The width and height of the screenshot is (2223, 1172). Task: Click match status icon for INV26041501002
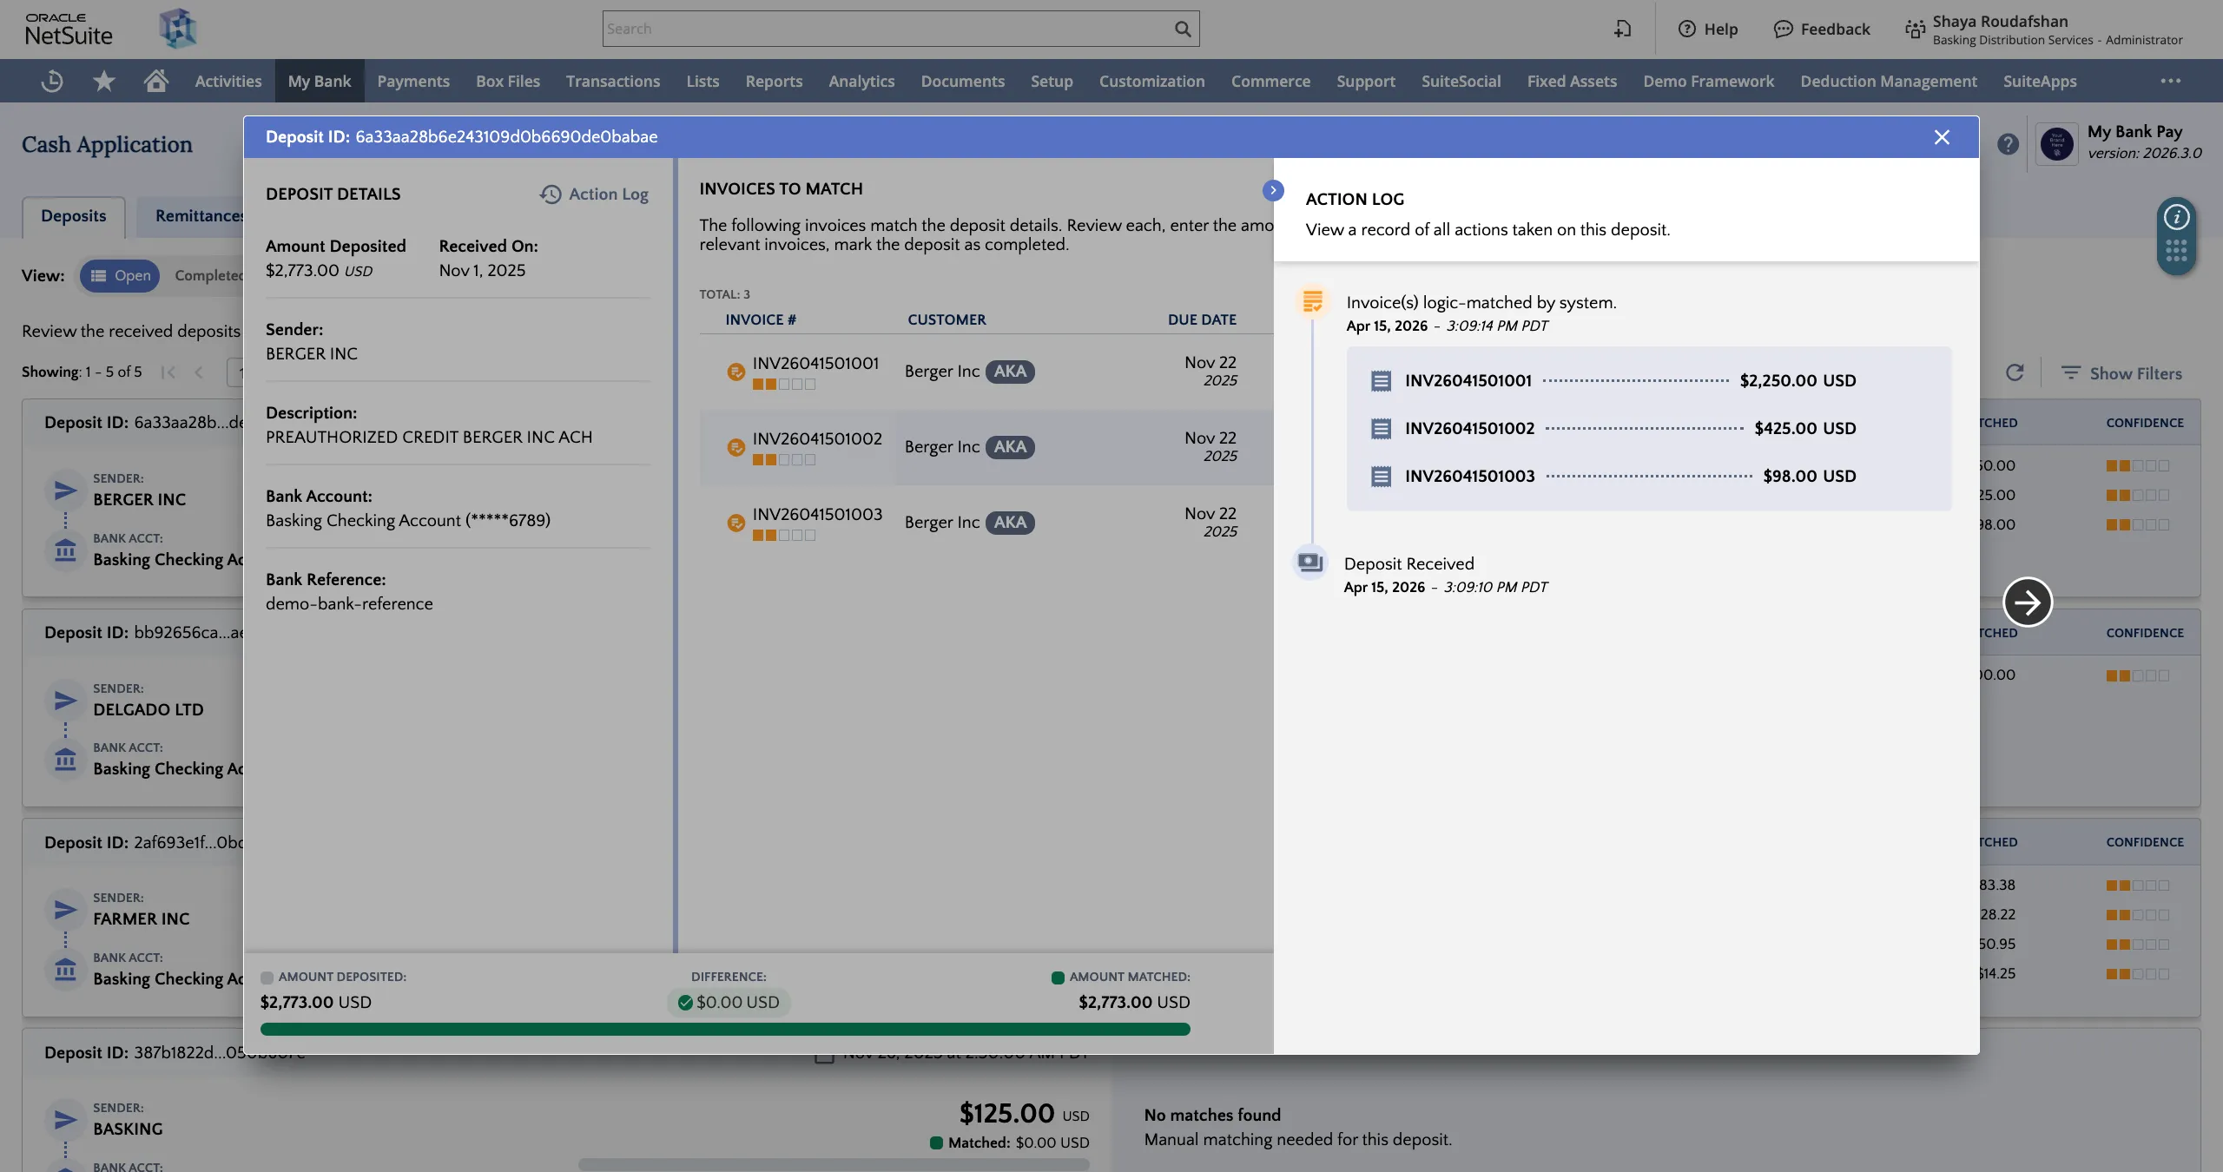click(736, 447)
